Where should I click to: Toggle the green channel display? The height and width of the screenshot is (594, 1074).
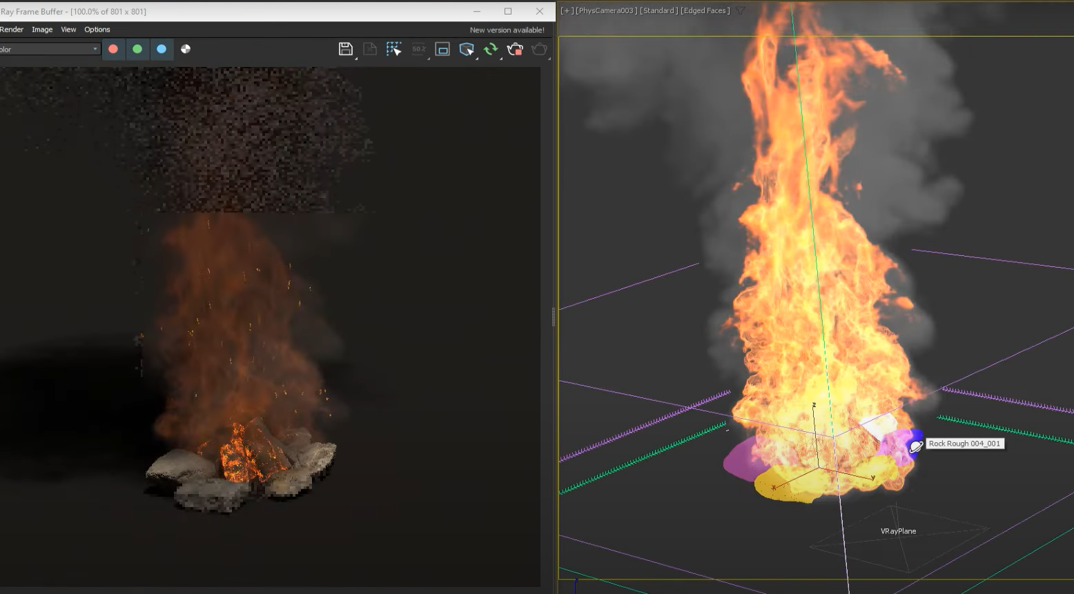click(137, 49)
